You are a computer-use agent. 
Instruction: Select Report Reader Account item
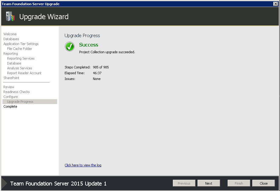[x=24, y=73]
